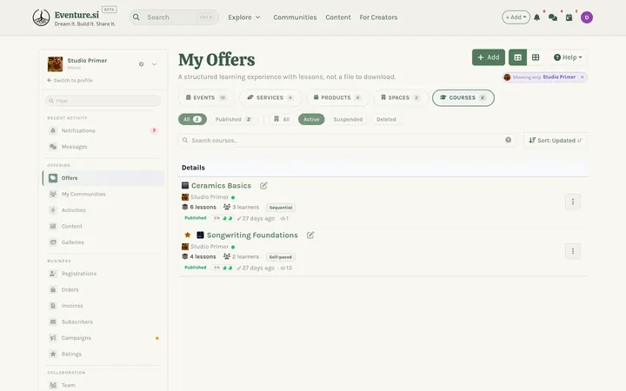Edit Ceramics Basics with pencil icon
The width and height of the screenshot is (626, 391).
point(263,186)
